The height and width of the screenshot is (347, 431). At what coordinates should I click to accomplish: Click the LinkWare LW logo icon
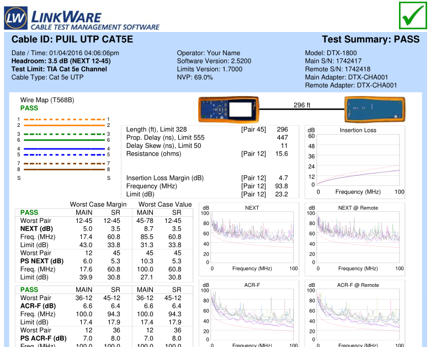(x=15, y=18)
